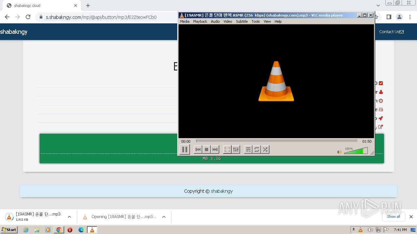Open Chrome tab search dropdown

[378, 6]
